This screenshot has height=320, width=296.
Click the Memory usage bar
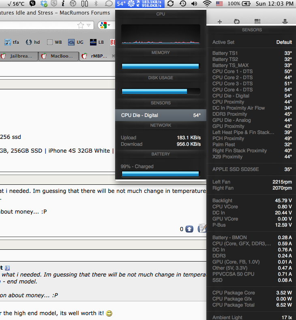click(x=161, y=66)
